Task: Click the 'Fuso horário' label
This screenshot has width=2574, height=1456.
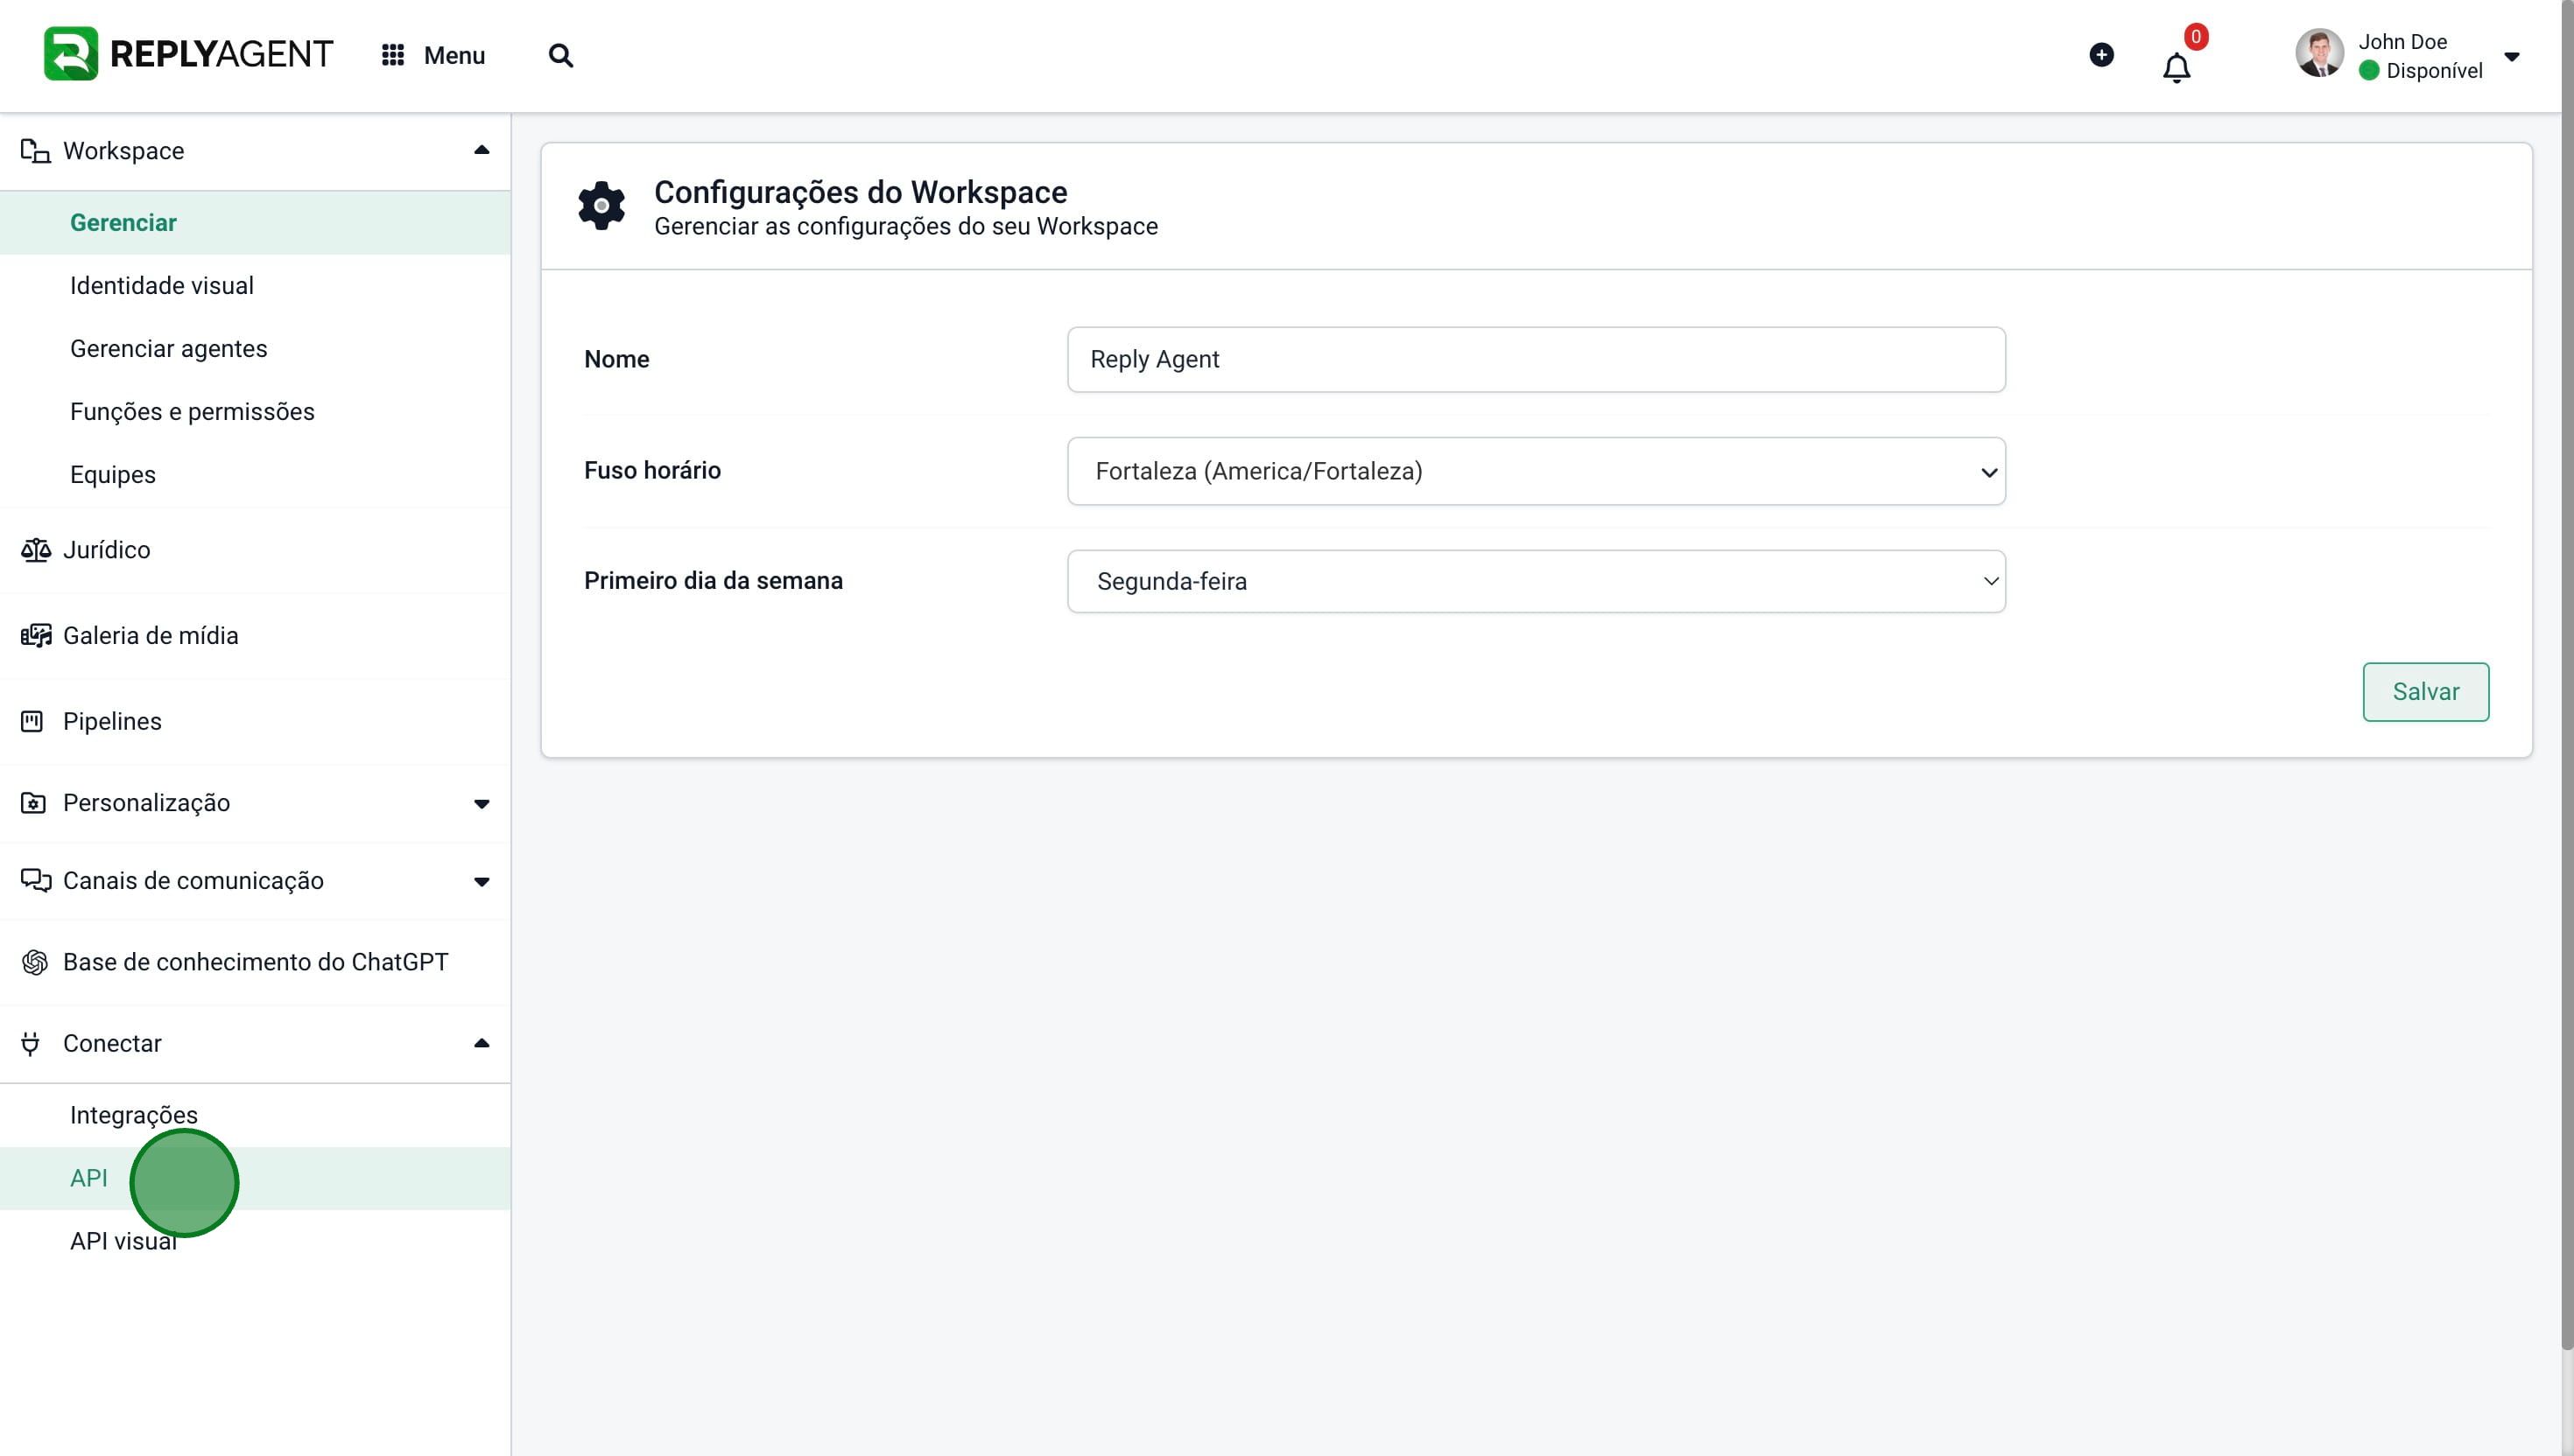Action: click(652, 470)
